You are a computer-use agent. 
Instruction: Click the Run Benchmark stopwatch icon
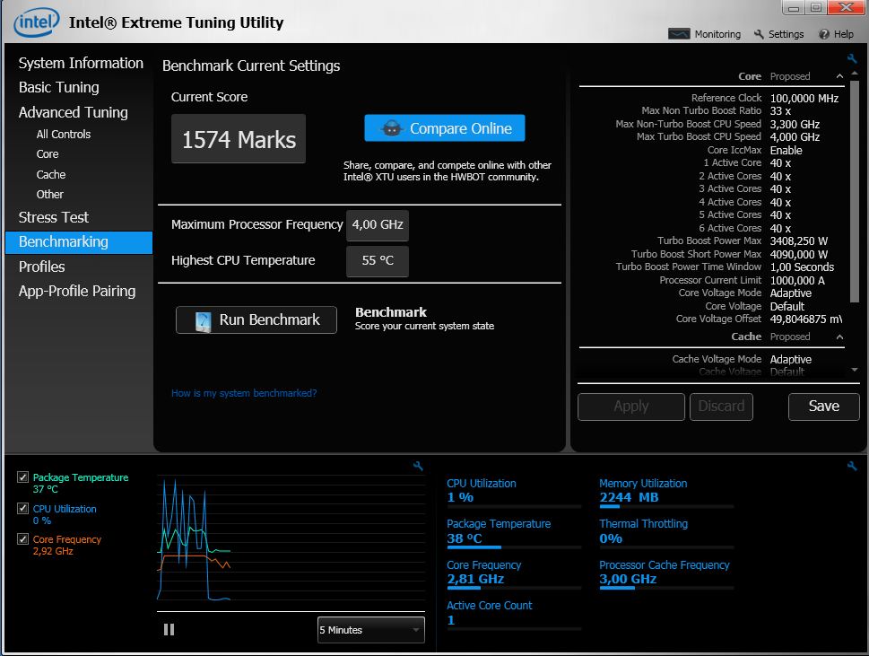[203, 320]
